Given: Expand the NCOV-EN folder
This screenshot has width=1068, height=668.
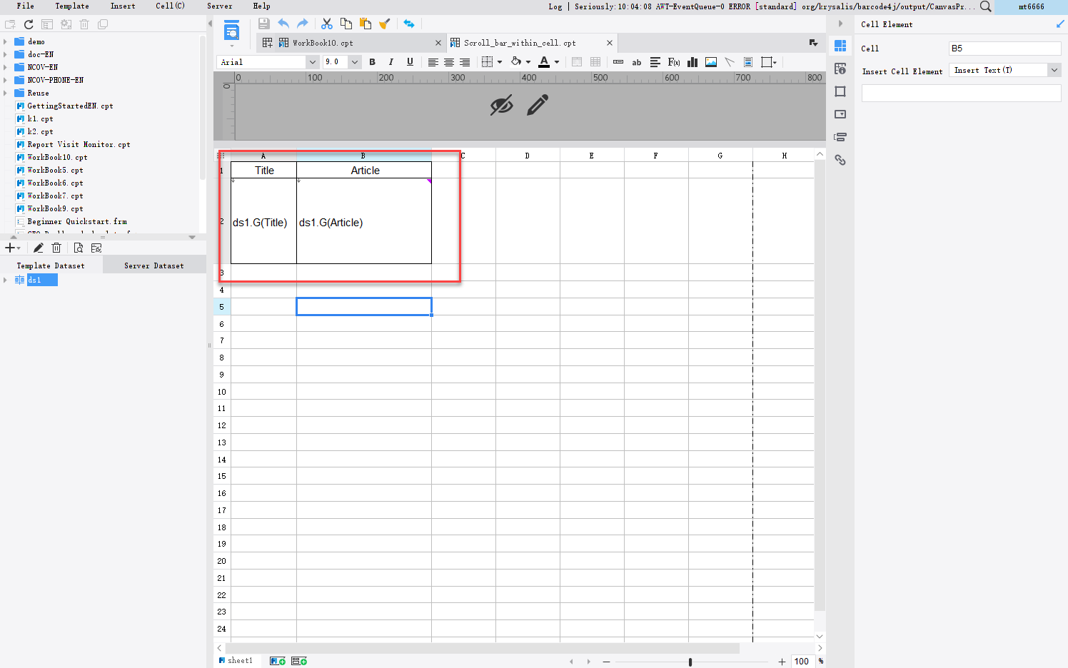Looking at the screenshot, I should click(6, 67).
